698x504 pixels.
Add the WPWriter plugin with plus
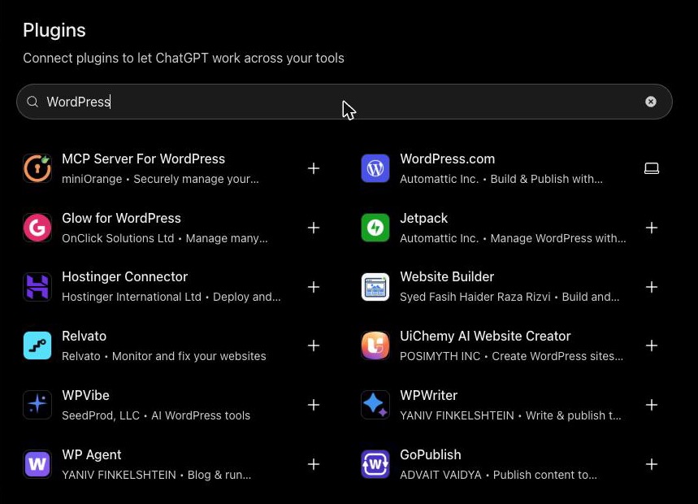(651, 405)
